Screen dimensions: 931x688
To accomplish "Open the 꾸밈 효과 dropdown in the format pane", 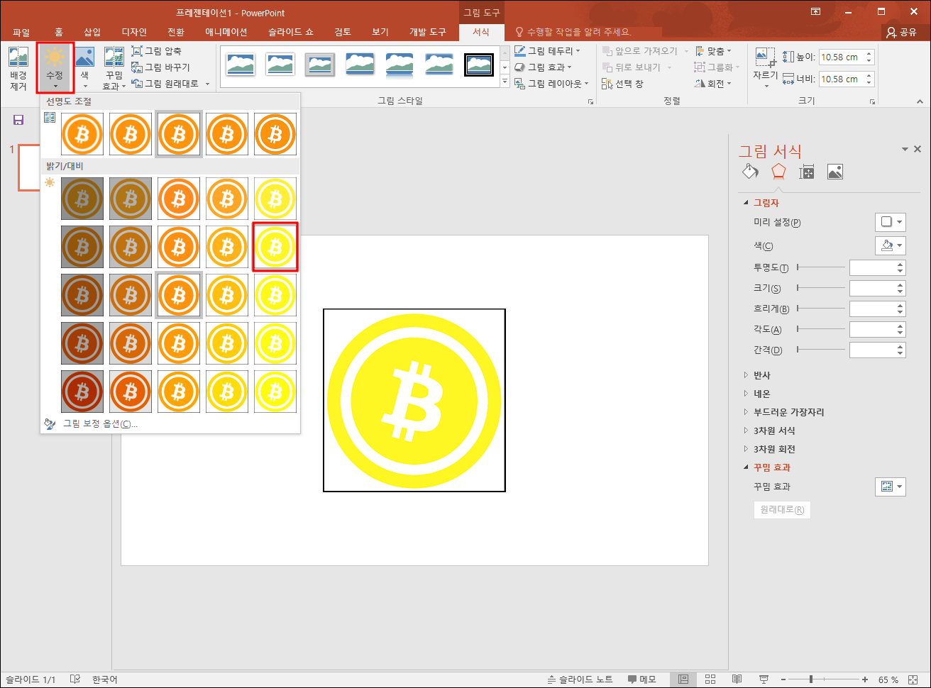I will tap(891, 487).
